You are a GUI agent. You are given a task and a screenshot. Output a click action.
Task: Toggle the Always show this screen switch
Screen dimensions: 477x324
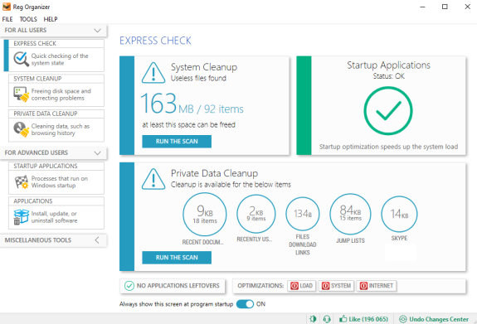[245, 304]
